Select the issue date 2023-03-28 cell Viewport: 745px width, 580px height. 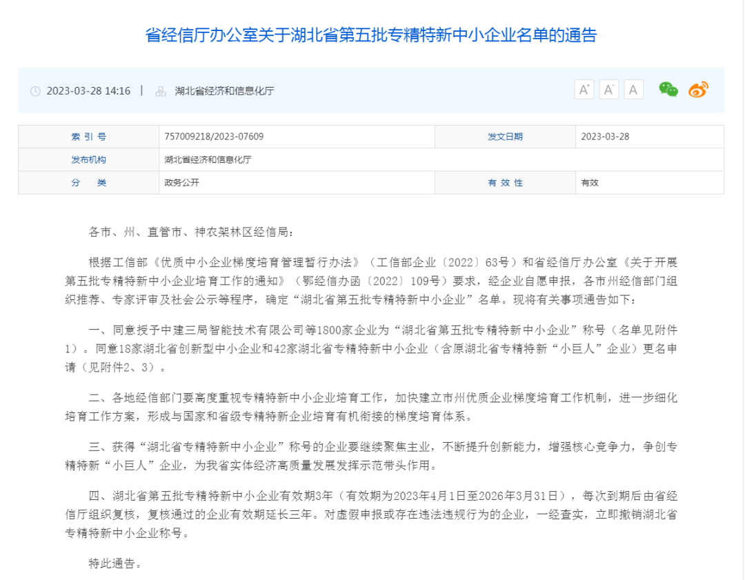(x=650, y=137)
